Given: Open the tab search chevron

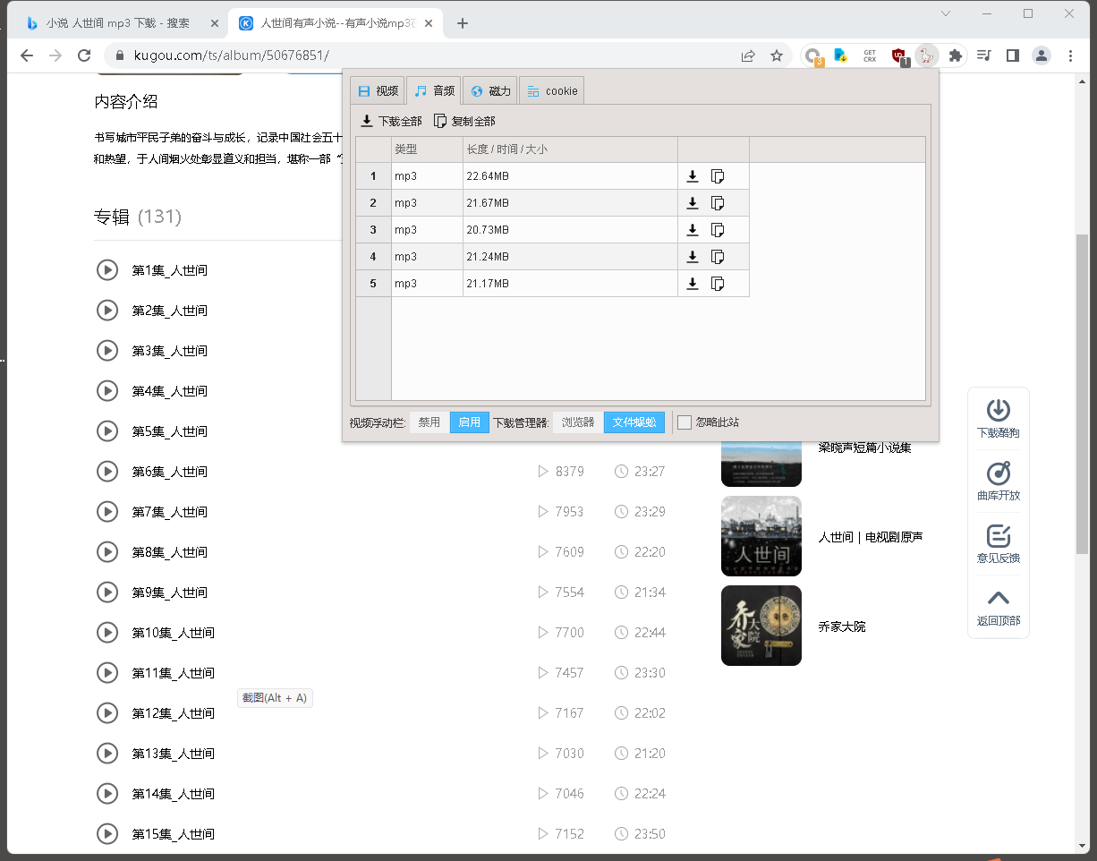Looking at the screenshot, I should tap(947, 13).
